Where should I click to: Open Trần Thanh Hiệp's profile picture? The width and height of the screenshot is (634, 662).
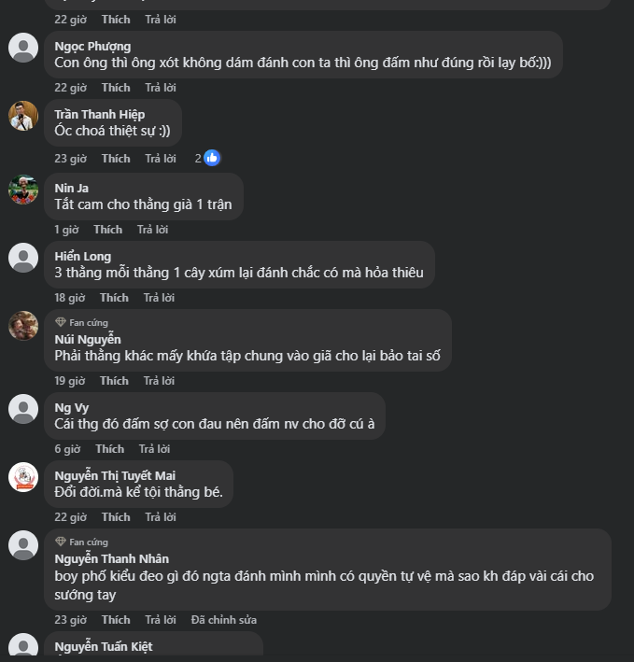(23, 116)
